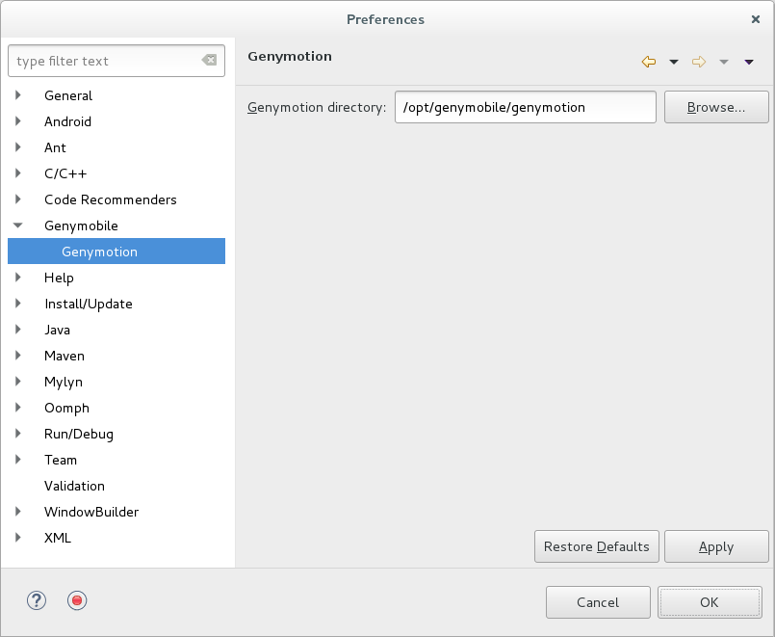
Task: Expand the Run/Debug tree node
Action: pyautogui.click(x=18, y=434)
